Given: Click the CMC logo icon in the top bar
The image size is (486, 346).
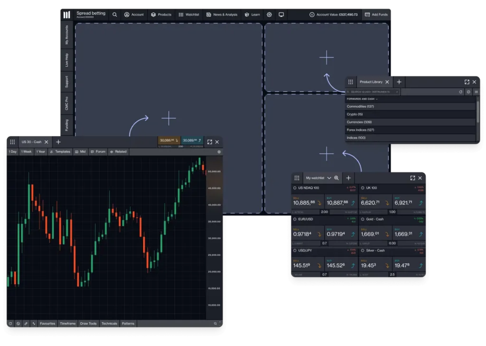Looking at the screenshot, I should pyautogui.click(x=66, y=15).
